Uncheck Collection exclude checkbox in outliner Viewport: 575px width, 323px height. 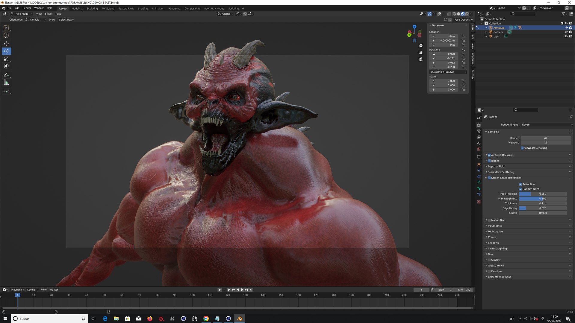coord(562,23)
